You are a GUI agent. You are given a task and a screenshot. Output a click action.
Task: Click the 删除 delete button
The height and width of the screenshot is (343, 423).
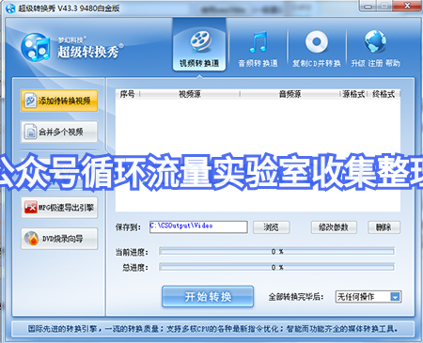(x=384, y=227)
